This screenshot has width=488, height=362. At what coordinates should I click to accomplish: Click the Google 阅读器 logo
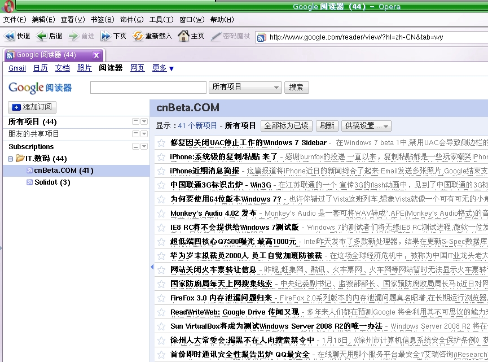tap(40, 88)
